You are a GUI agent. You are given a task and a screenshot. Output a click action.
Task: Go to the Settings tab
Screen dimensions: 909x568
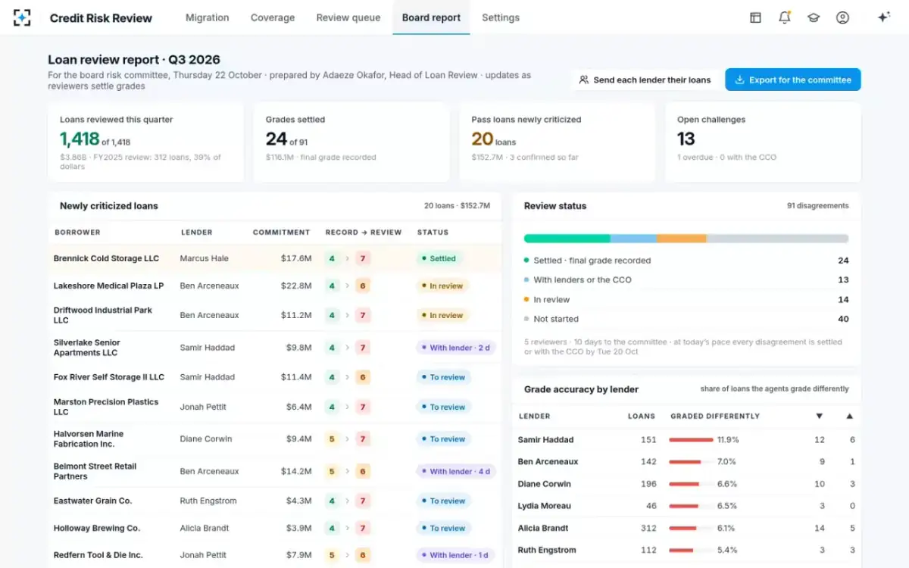(501, 17)
